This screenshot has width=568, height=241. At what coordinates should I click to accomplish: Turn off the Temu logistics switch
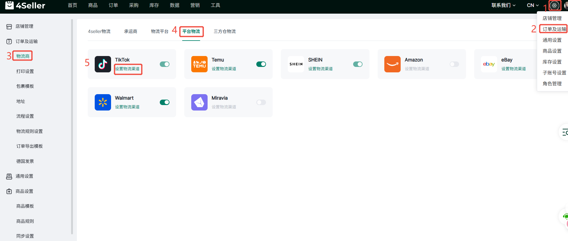point(261,64)
